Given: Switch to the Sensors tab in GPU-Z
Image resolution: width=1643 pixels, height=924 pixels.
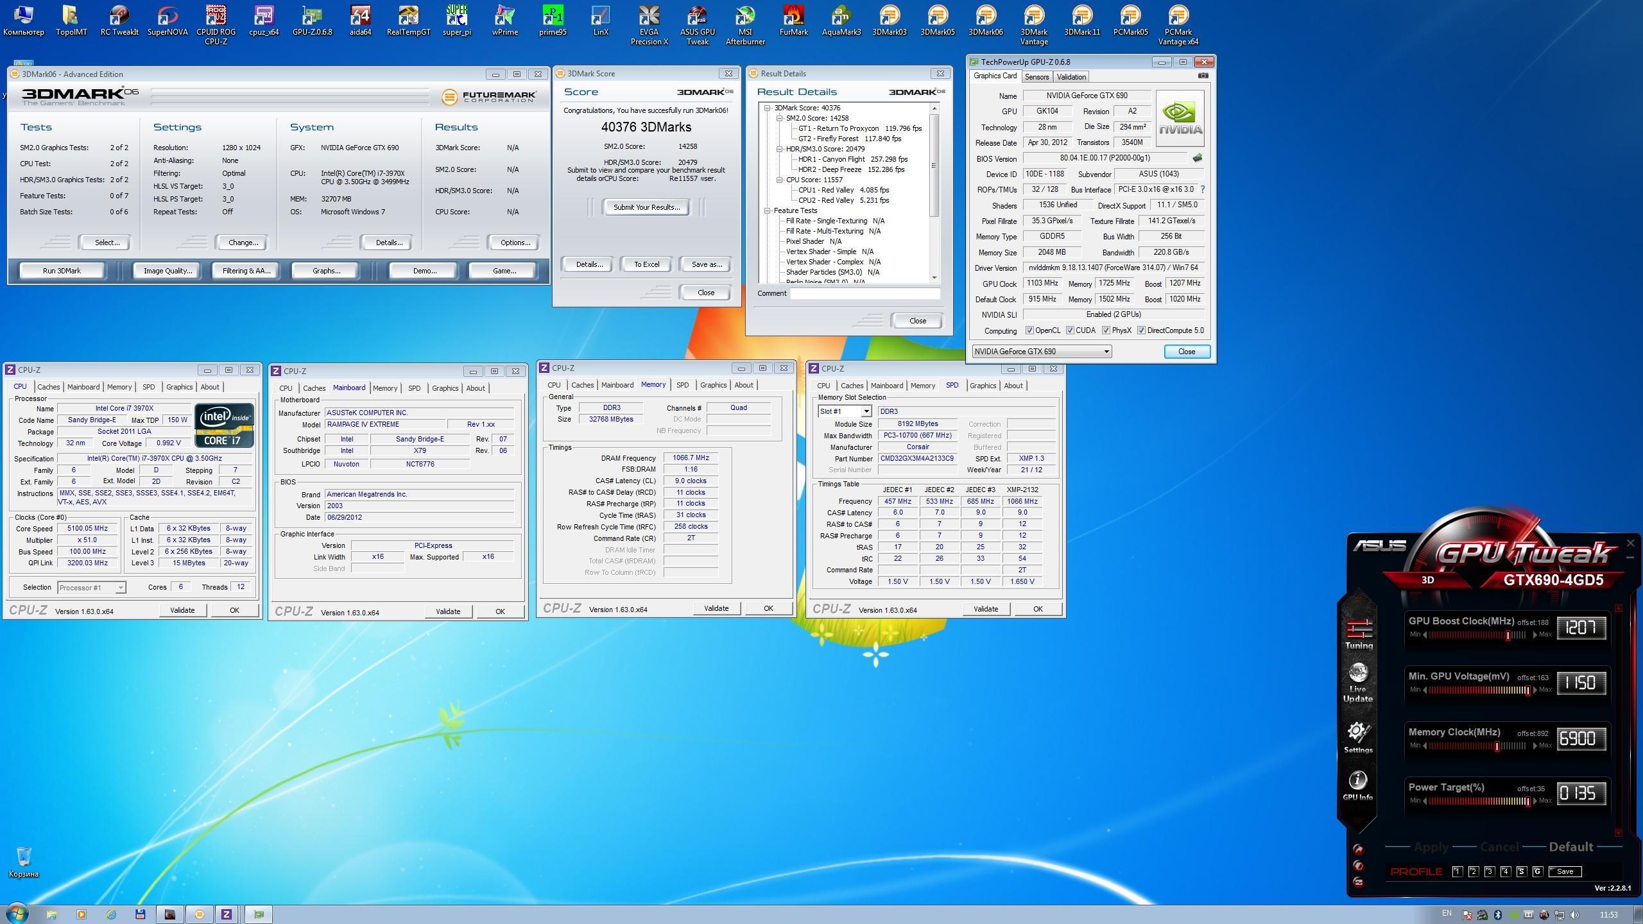Looking at the screenshot, I should (x=1037, y=77).
